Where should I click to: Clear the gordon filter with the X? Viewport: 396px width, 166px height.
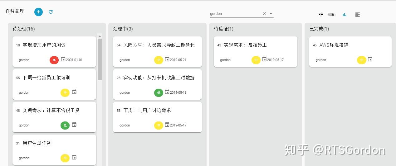click(x=264, y=14)
